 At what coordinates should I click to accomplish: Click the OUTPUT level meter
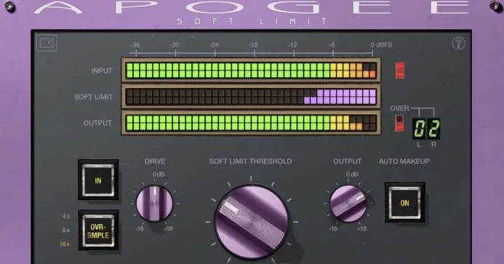click(251, 123)
